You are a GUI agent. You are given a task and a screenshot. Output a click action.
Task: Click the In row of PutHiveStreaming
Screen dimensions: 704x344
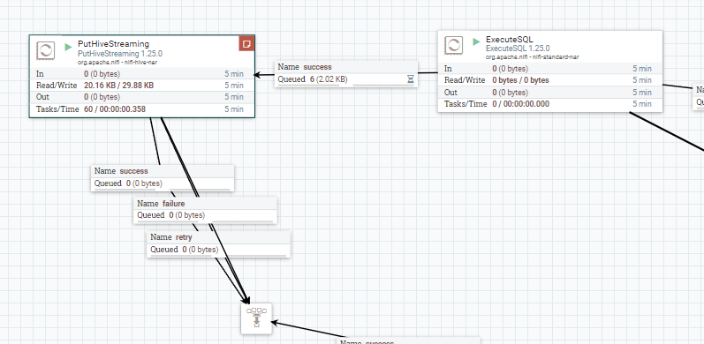pyautogui.click(x=142, y=73)
